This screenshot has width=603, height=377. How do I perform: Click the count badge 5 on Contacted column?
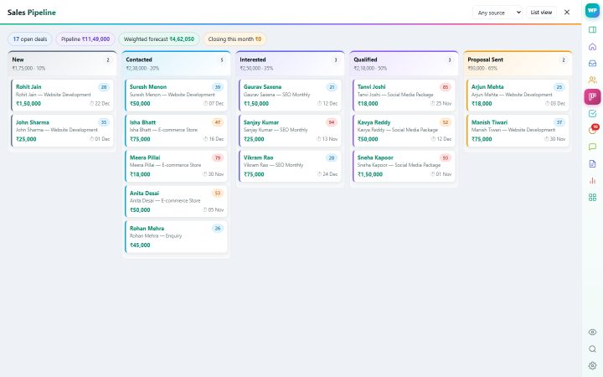tap(221, 60)
